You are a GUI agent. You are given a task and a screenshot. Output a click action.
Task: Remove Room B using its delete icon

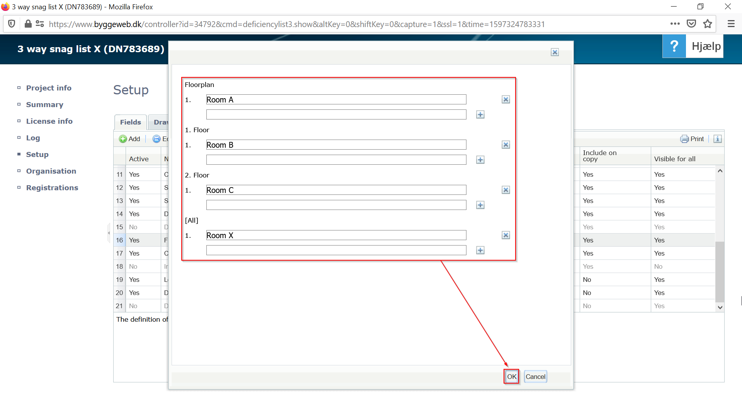click(x=505, y=145)
